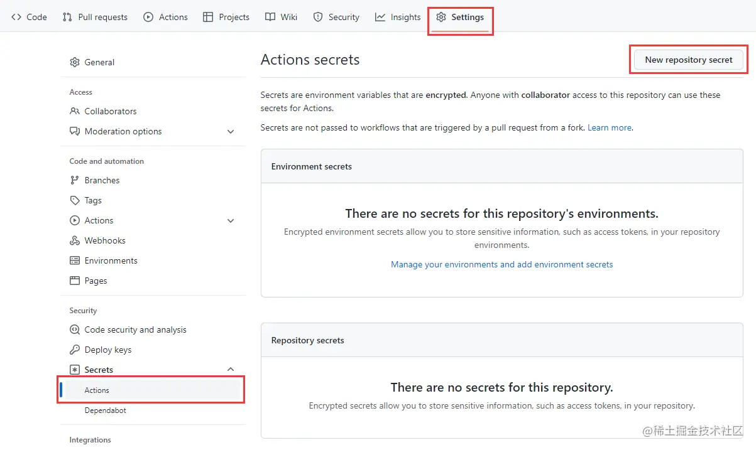Click the Security shield icon in top navigation

318,17
